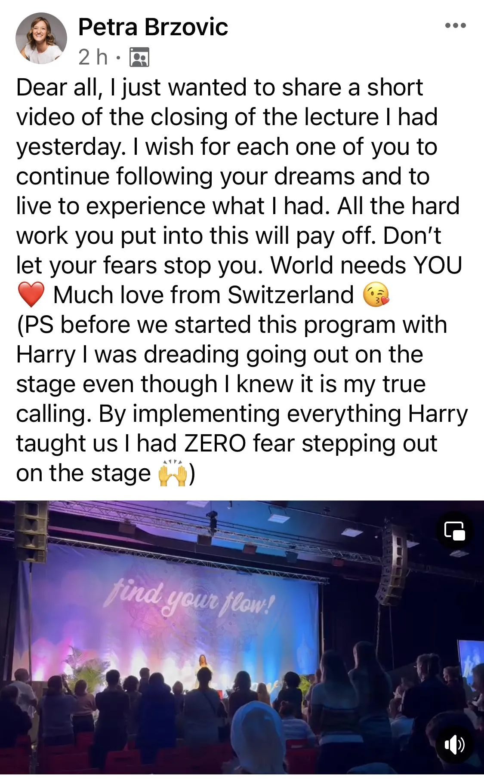Tap the 'ZERO fear stepping out' line
This screenshot has width=484, height=780.
tap(311, 444)
